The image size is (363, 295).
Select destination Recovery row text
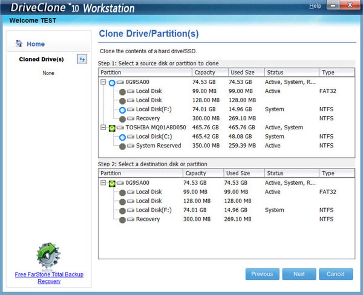point(148,219)
